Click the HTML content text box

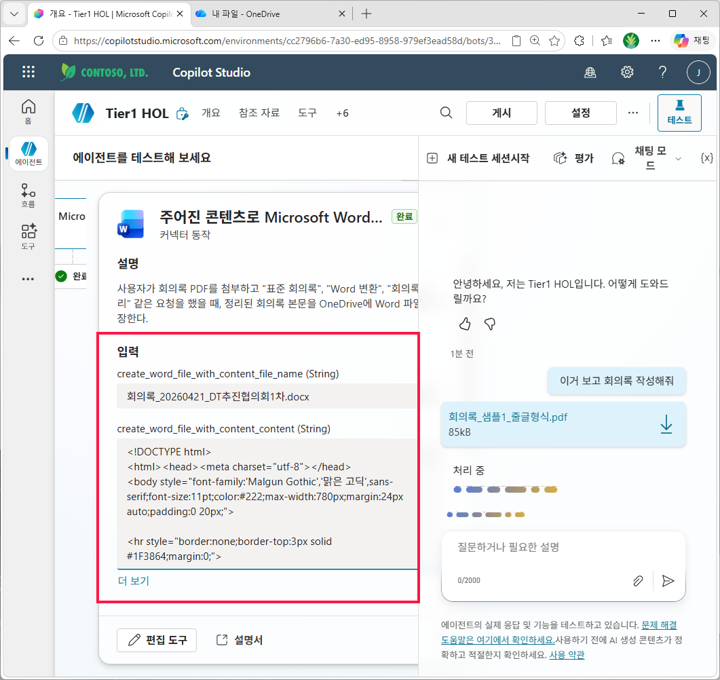click(267, 504)
